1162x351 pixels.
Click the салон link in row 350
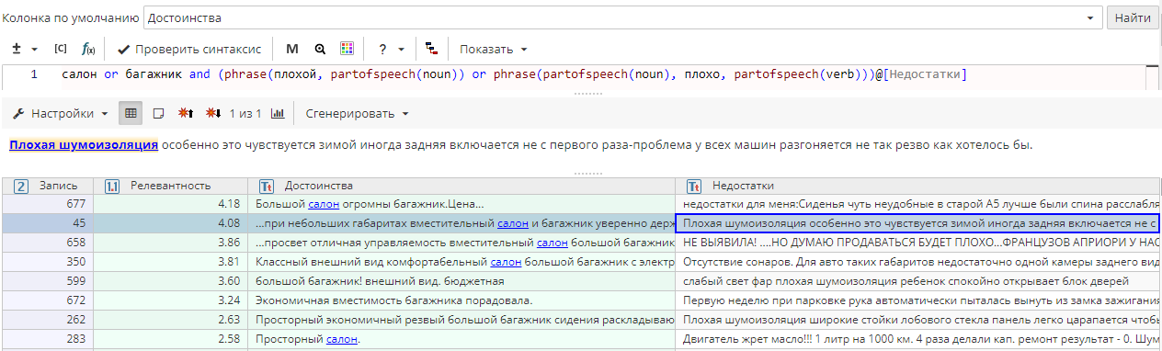507,262
